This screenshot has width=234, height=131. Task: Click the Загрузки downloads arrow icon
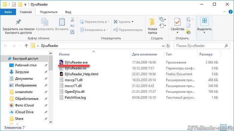(11, 72)
